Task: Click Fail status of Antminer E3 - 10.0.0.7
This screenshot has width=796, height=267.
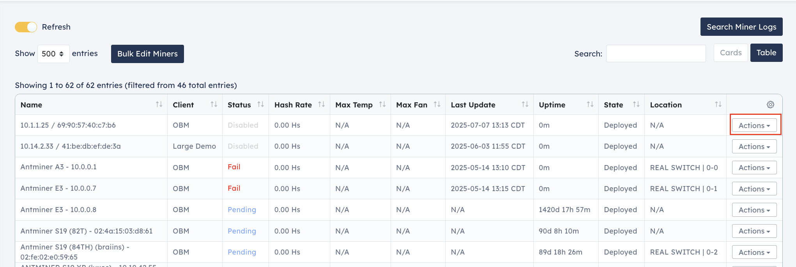Action: point(234,188)
